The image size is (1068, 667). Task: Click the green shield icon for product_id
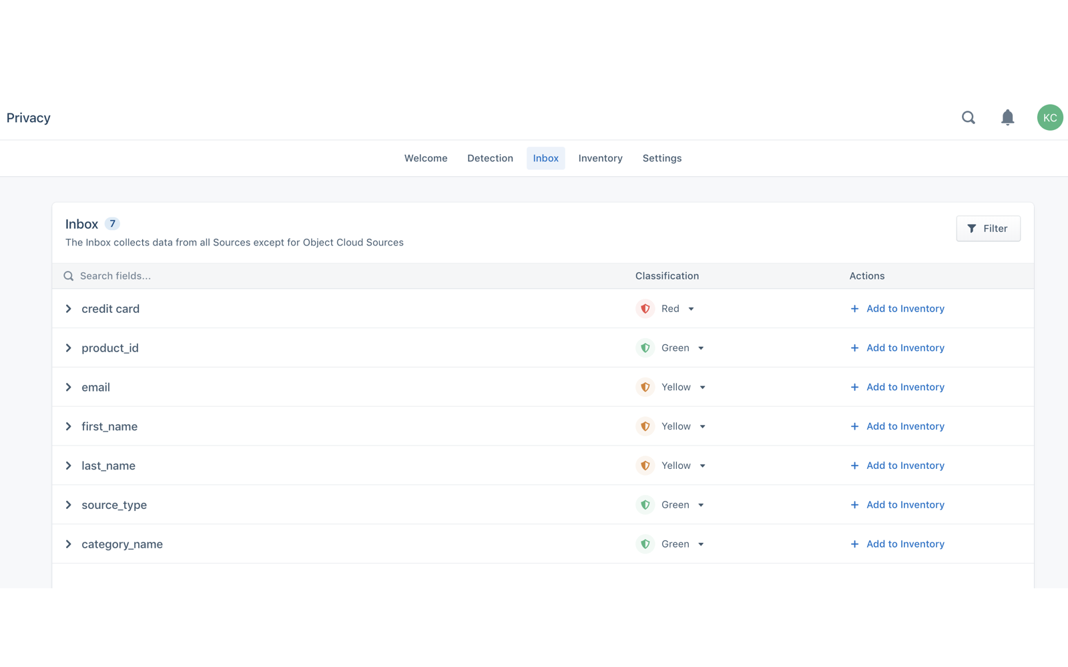click(x=645, y=348)
